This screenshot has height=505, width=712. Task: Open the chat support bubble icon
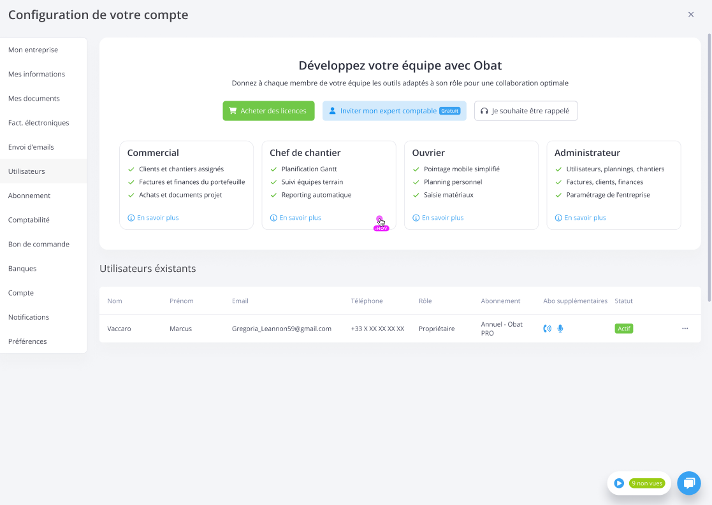[688, 483]
